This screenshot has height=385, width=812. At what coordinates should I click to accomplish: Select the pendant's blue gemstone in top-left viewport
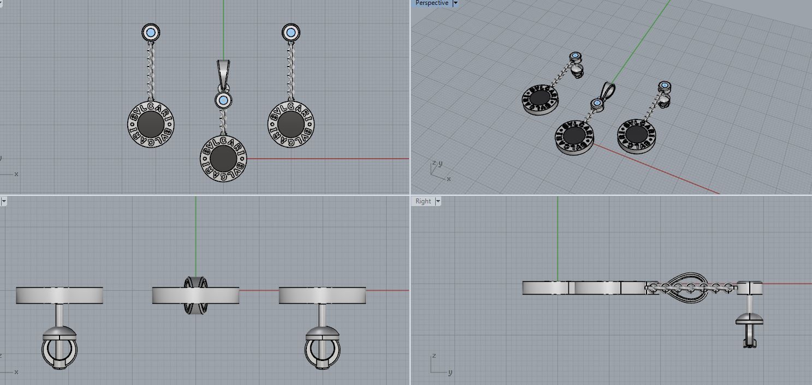click(223, 100)
